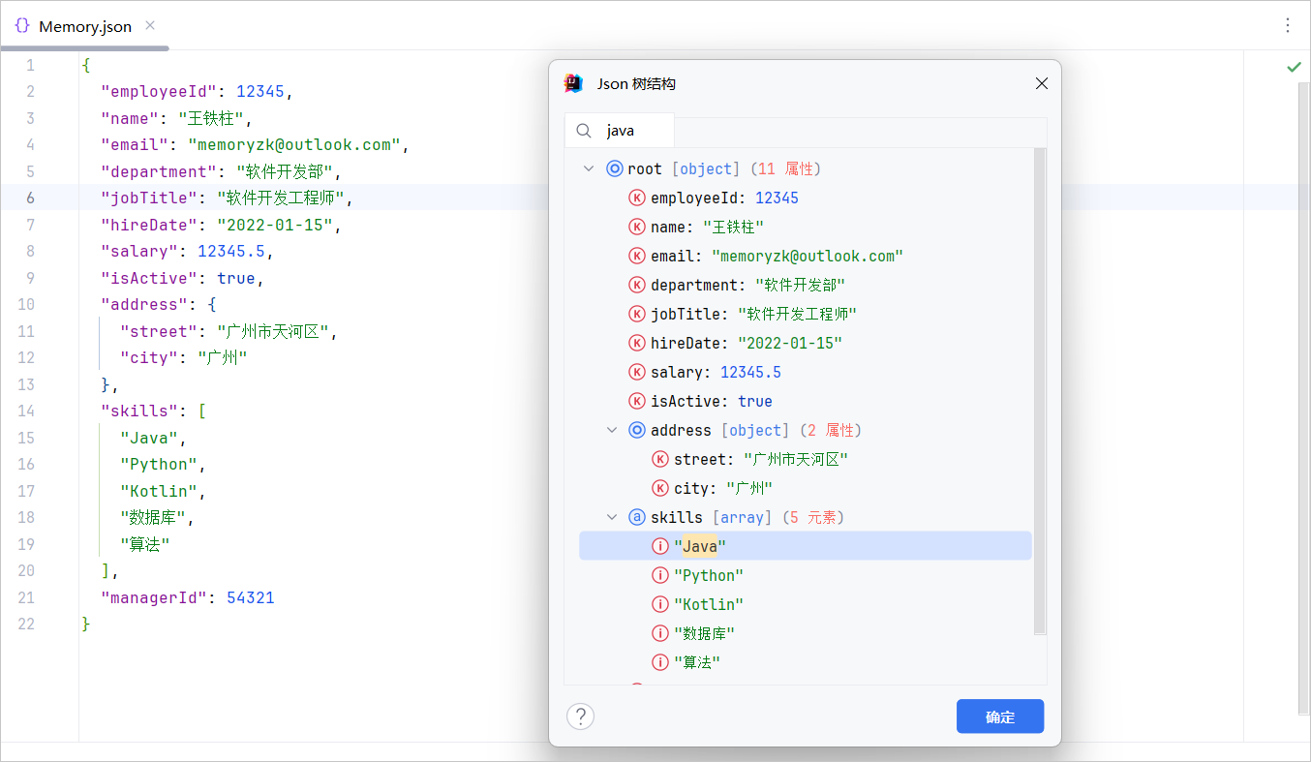Collapse the skills array node
The image size is (1311, 762).
[x=612, y=516]
